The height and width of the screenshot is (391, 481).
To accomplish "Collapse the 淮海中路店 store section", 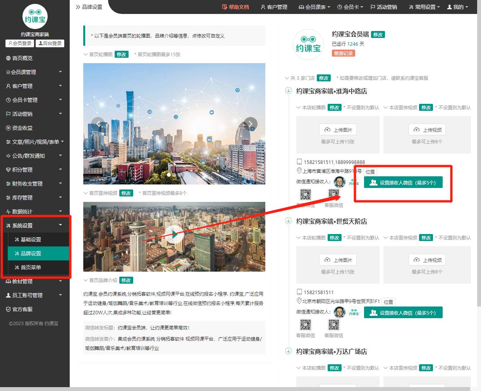I will point(288,91).
